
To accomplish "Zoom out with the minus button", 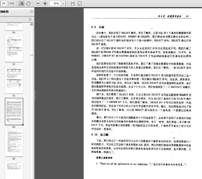I will [x=38, y=3].
